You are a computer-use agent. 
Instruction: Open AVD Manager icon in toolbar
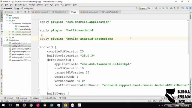pos(175,8)
